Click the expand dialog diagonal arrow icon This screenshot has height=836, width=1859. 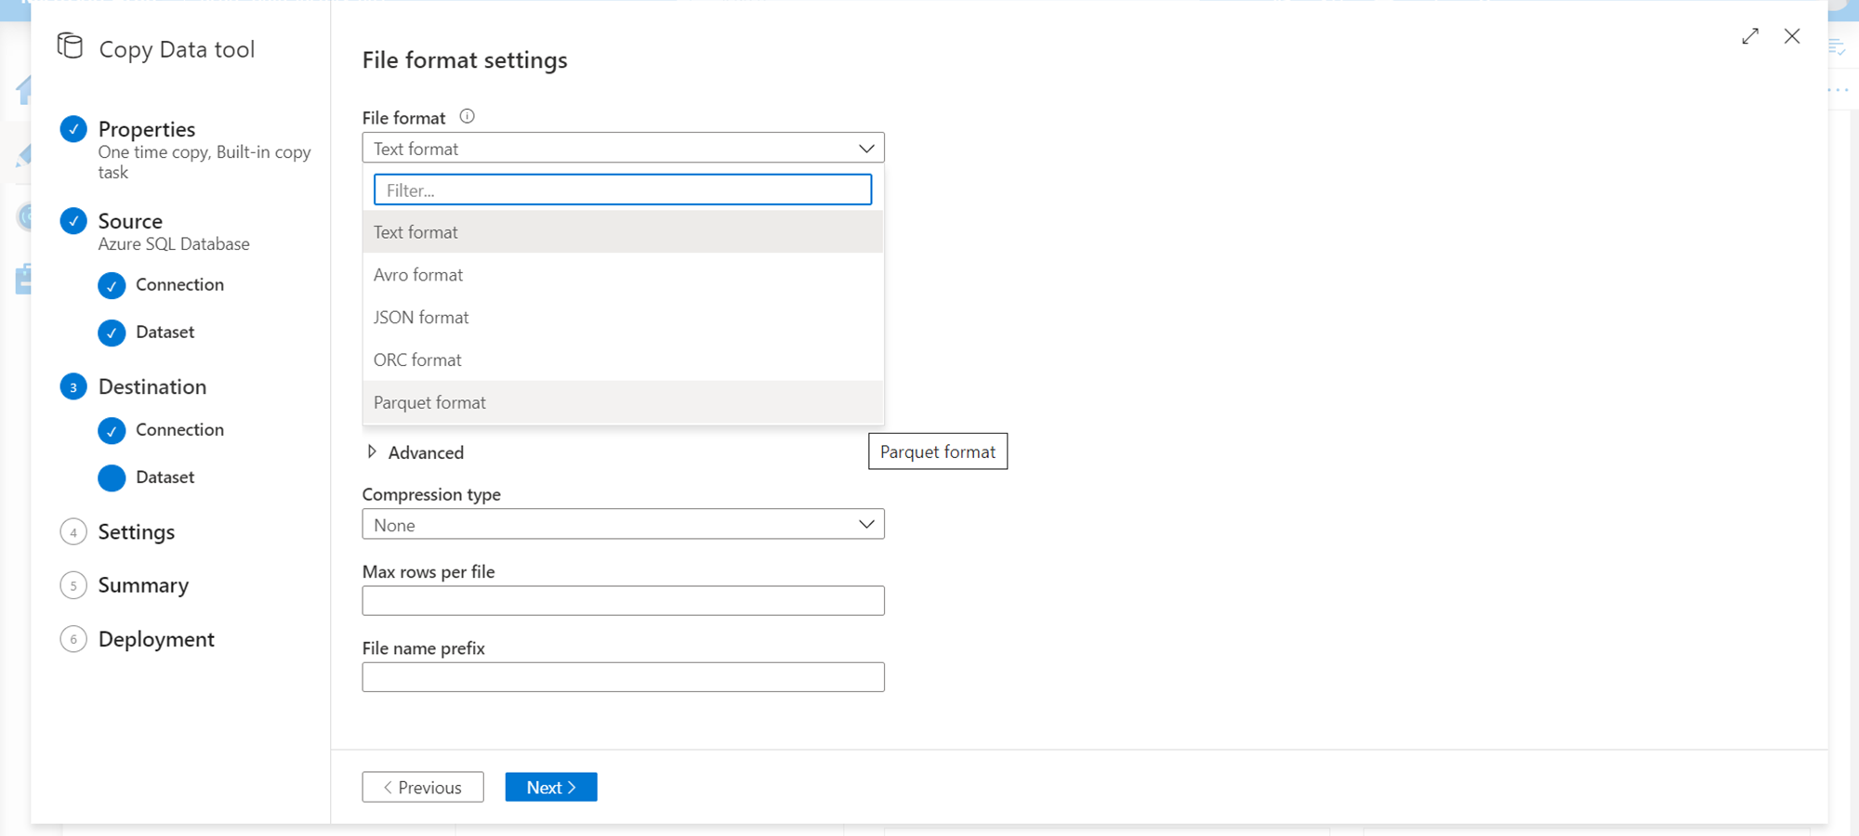coord(1750,36)
